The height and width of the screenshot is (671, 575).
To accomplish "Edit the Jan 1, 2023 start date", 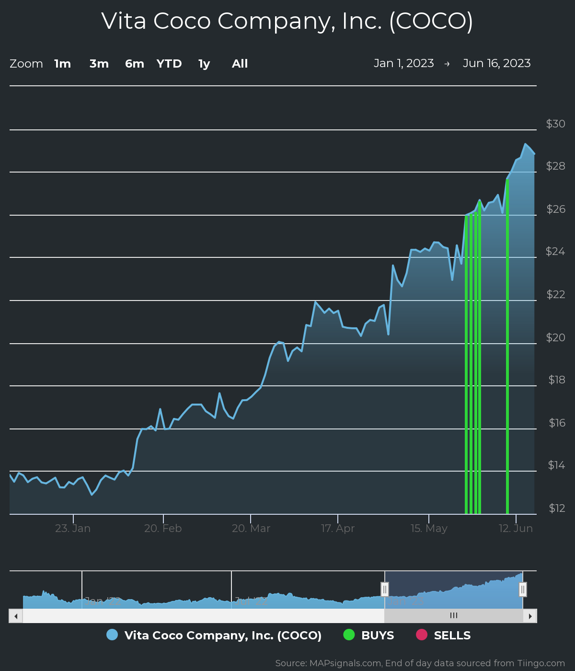I will point(404,63).
